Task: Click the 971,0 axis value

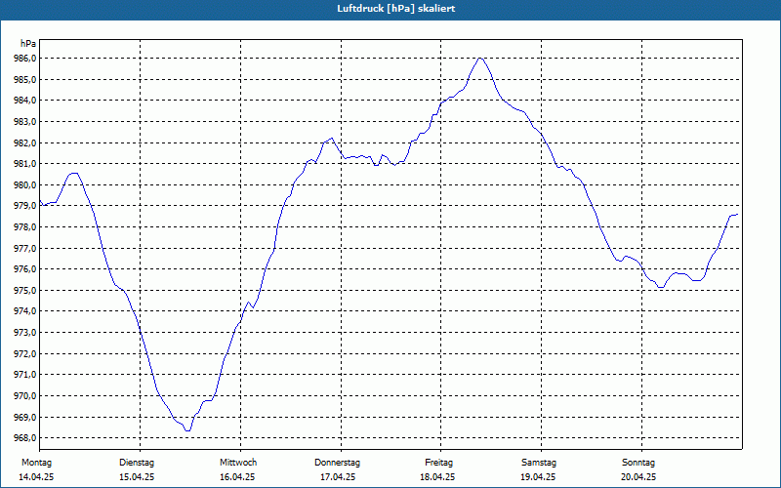Action: 24,375
